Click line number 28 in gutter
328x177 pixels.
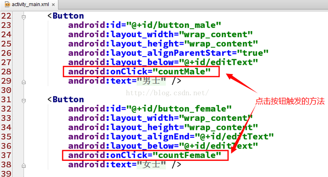tap(6, 72)
